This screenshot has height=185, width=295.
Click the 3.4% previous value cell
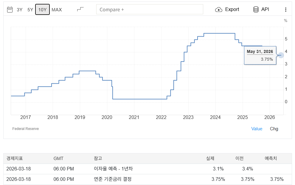point(248,169)
